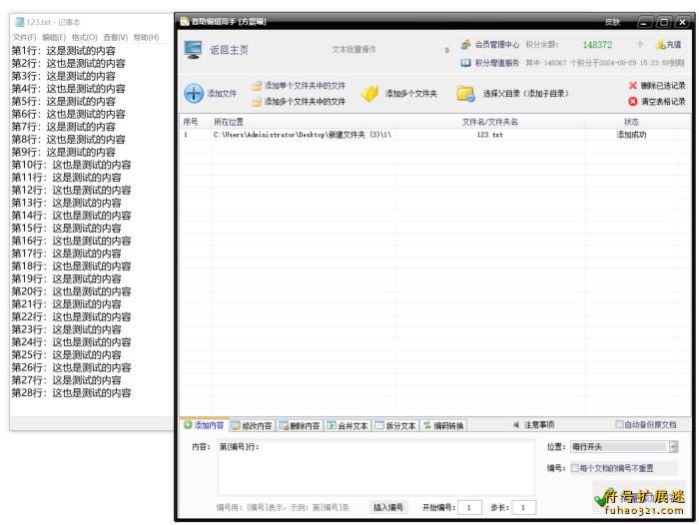Image resolution: width=699 pixels, height=525 pixels.
Task: Open Notepad's 格式(O) menu
Action: (x=84, y=37)
